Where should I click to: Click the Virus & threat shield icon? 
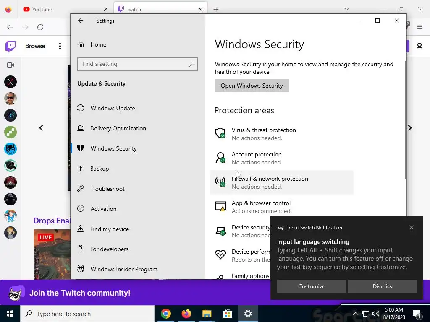point(220,133)
